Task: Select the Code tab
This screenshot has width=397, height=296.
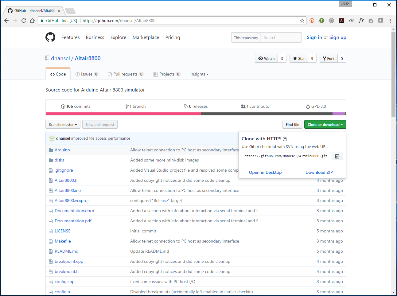Action: (x=58, y=74)
